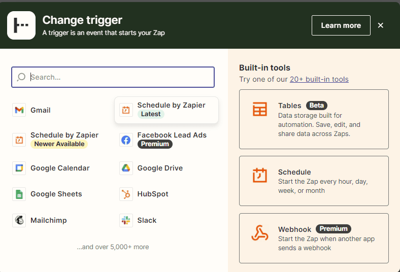Screen dimensions: 400x272
Task: Click the Webhook icon
Action: point(260,233)
